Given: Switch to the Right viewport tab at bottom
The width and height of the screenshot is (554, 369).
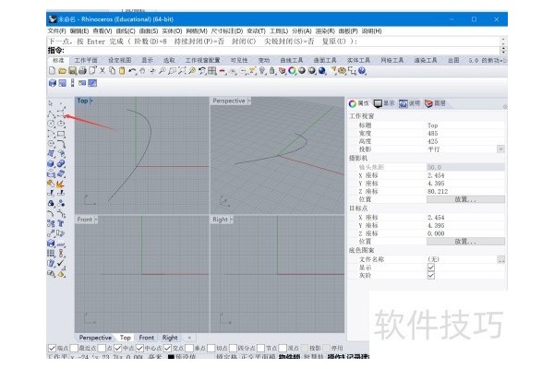Looking at the screenshot, I should click(x=170, y=338).
